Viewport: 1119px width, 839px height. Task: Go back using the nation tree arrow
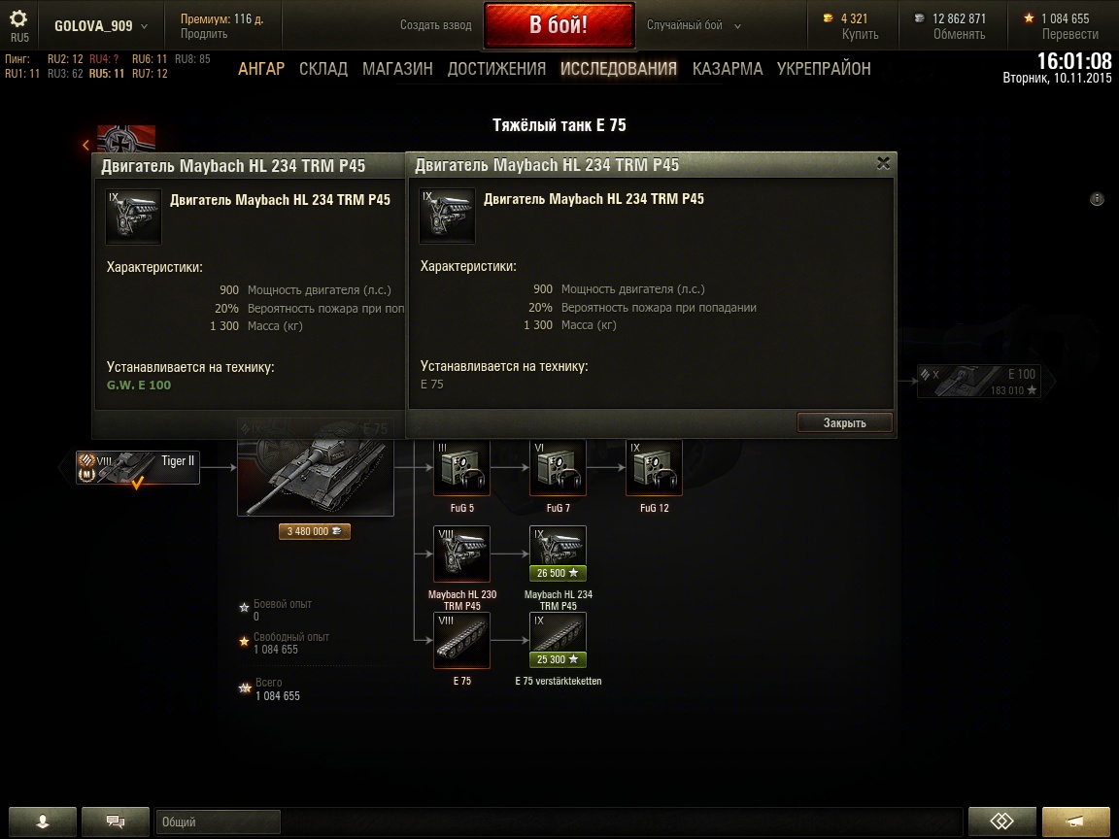(85, 146)
